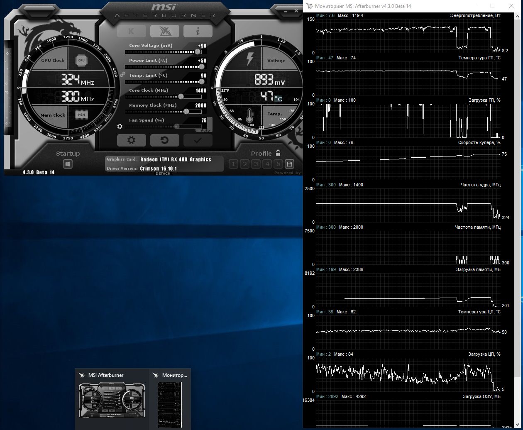The image size is (523, 430).
Task: Click the Mem Clock label on gauge
Action: [53, 115]
